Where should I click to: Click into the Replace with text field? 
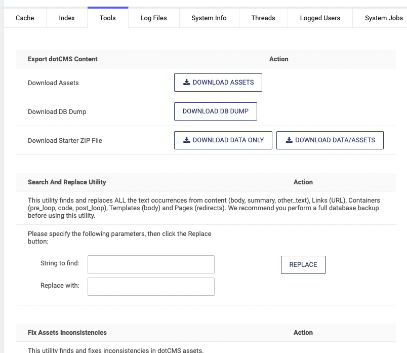click(x=151, y=286)
